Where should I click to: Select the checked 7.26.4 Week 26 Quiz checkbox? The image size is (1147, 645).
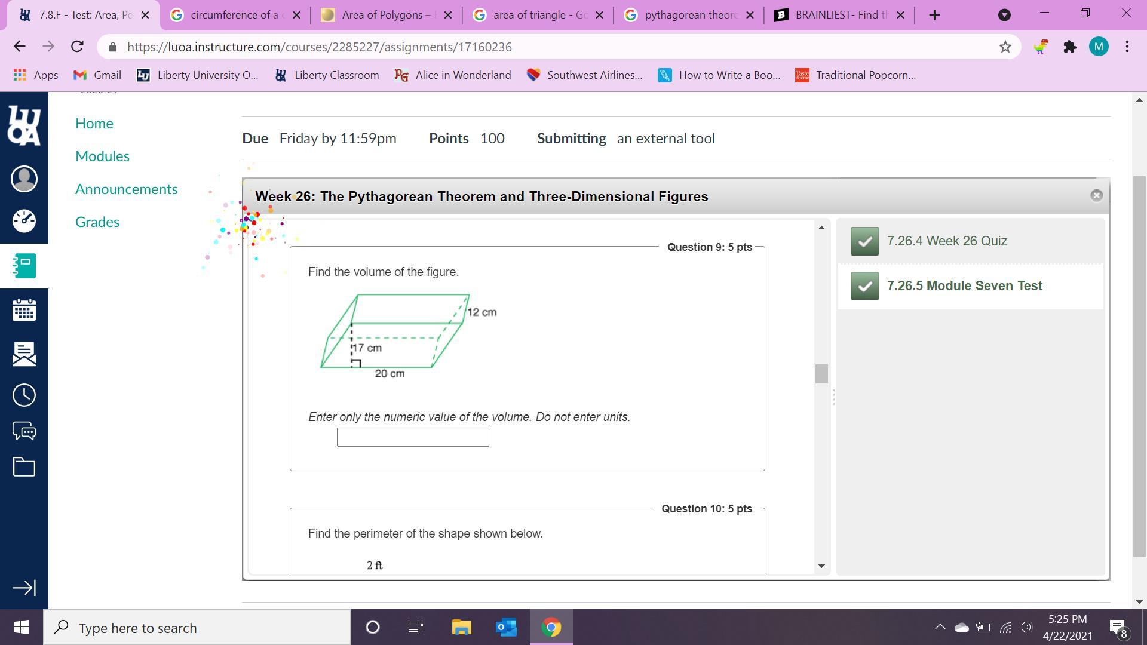point(864,241)
